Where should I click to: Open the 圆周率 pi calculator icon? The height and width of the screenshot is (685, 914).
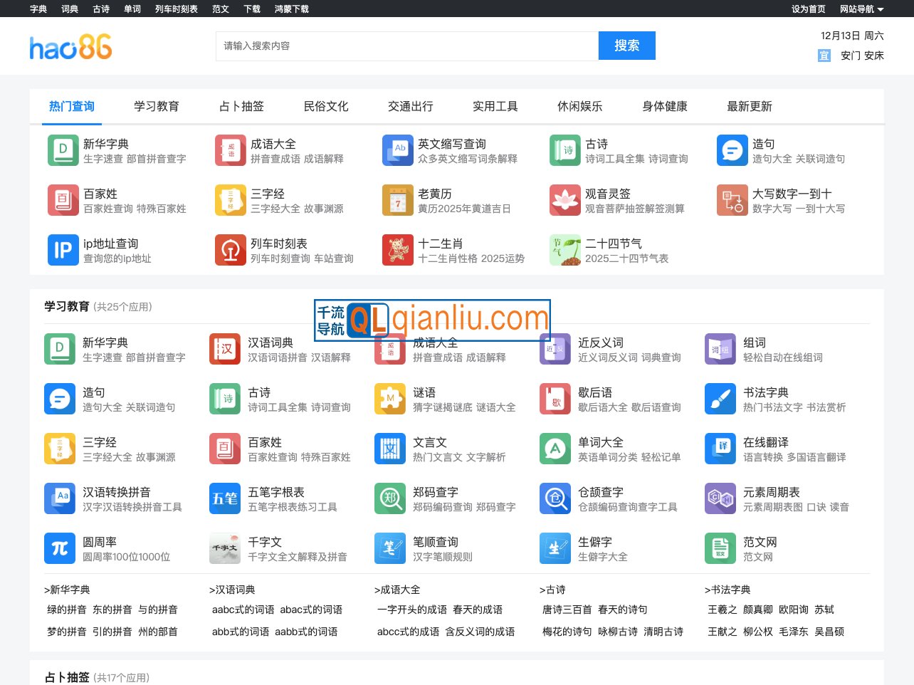coord(59,548)
